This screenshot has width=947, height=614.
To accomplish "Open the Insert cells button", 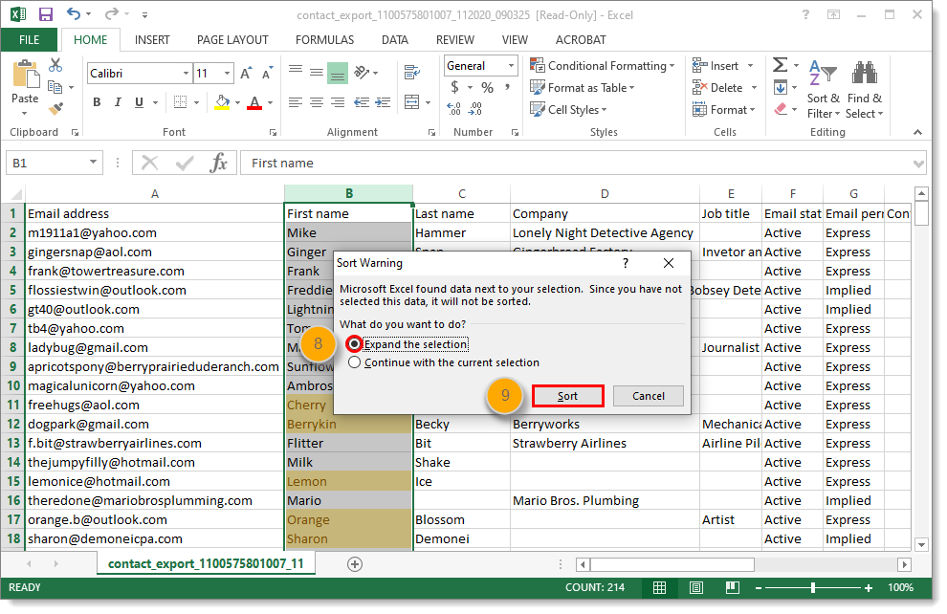I will [723, 66].
